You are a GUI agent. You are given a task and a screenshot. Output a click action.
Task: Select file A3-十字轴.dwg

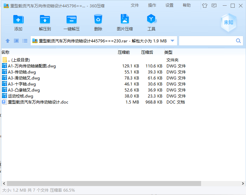coord(22,84)
